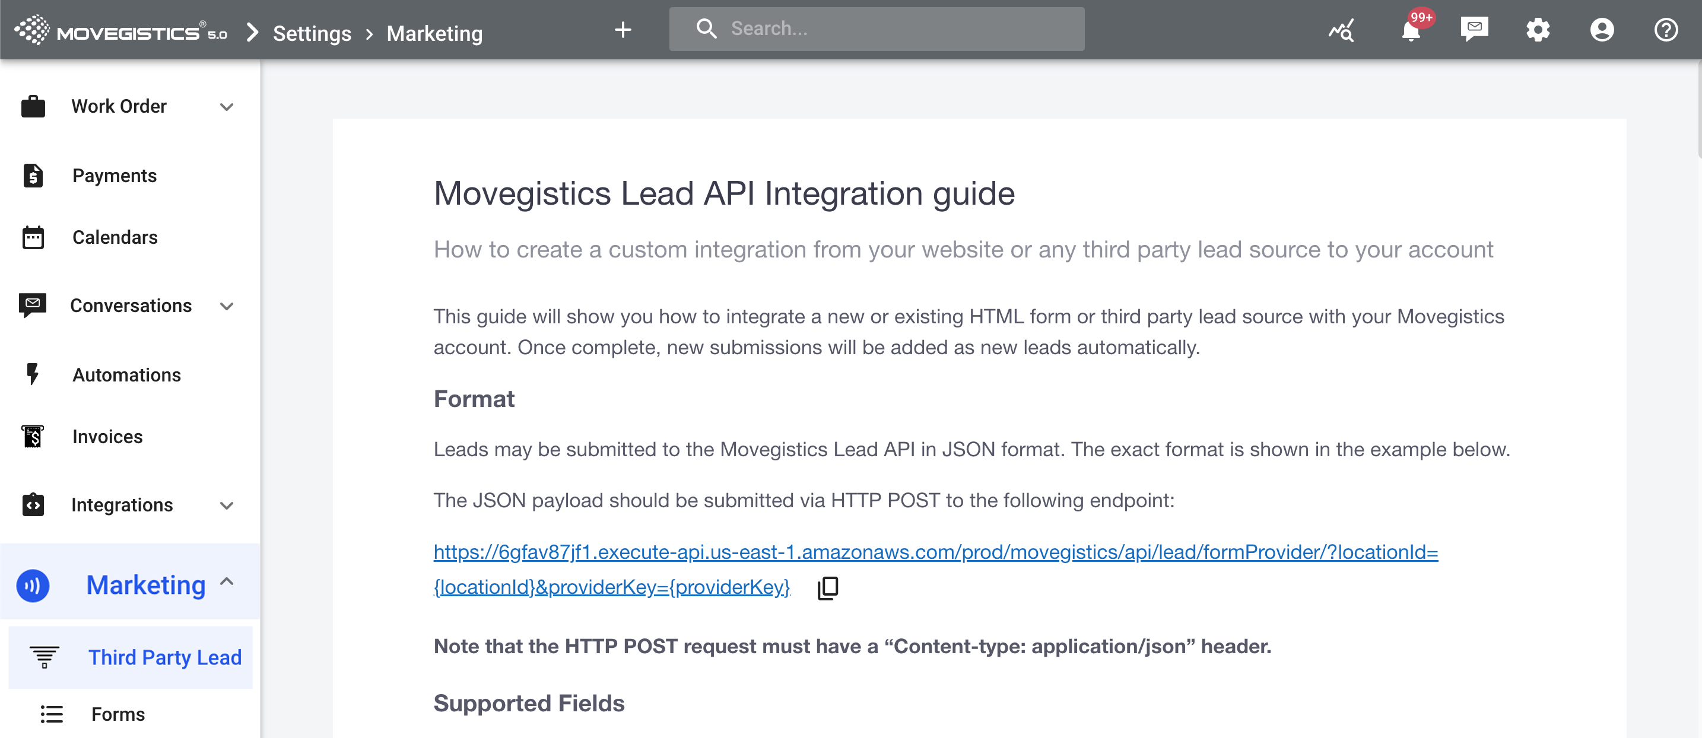Click the Movegistics logo
Screen dimensions: 1702x738
point(121,30)
